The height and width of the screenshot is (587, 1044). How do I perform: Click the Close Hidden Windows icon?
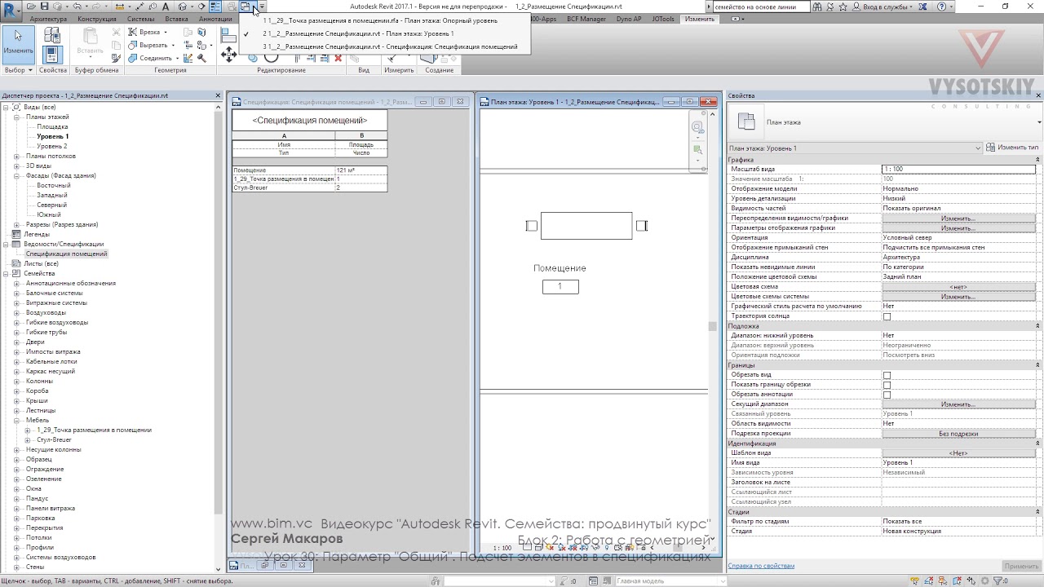click(x=231, y=7)
